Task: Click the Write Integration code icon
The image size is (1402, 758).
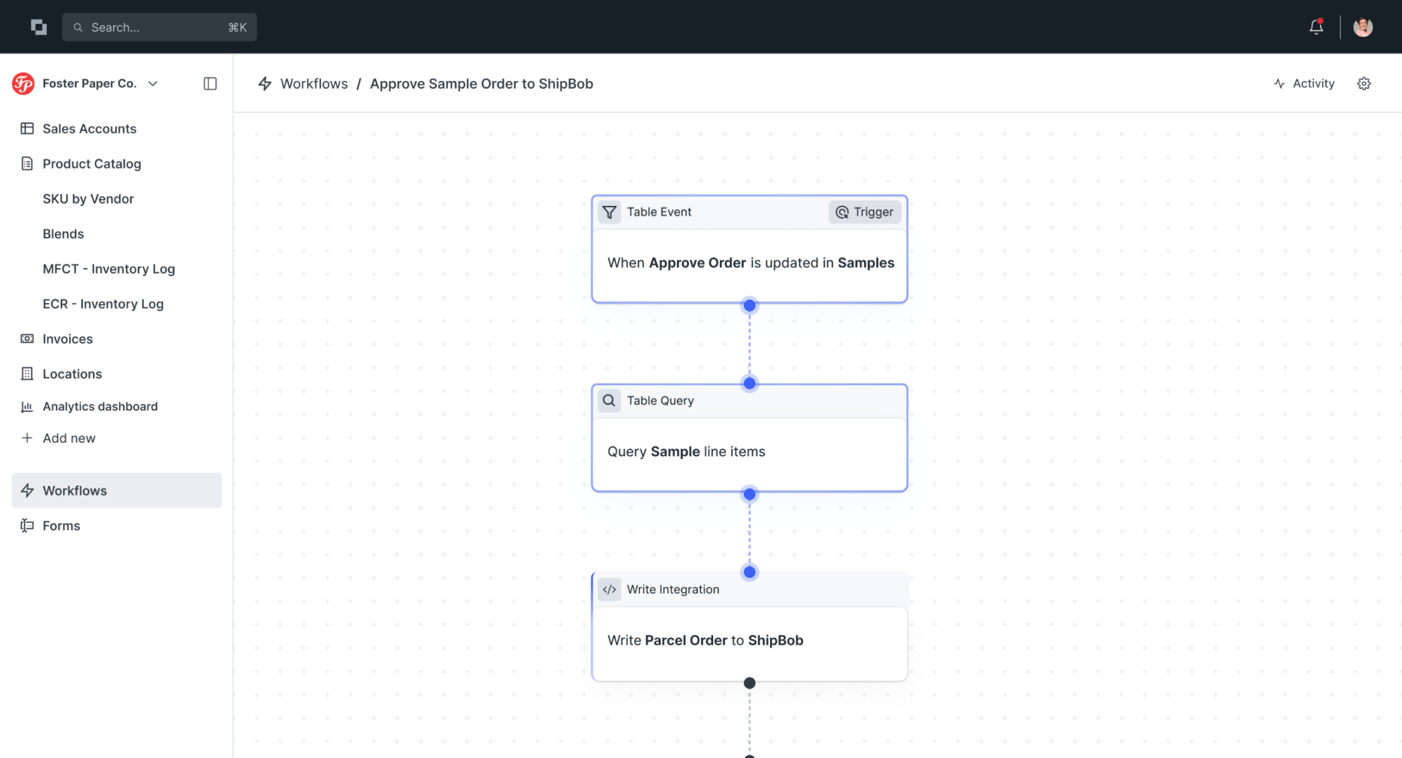Action: tap(609, 590)
